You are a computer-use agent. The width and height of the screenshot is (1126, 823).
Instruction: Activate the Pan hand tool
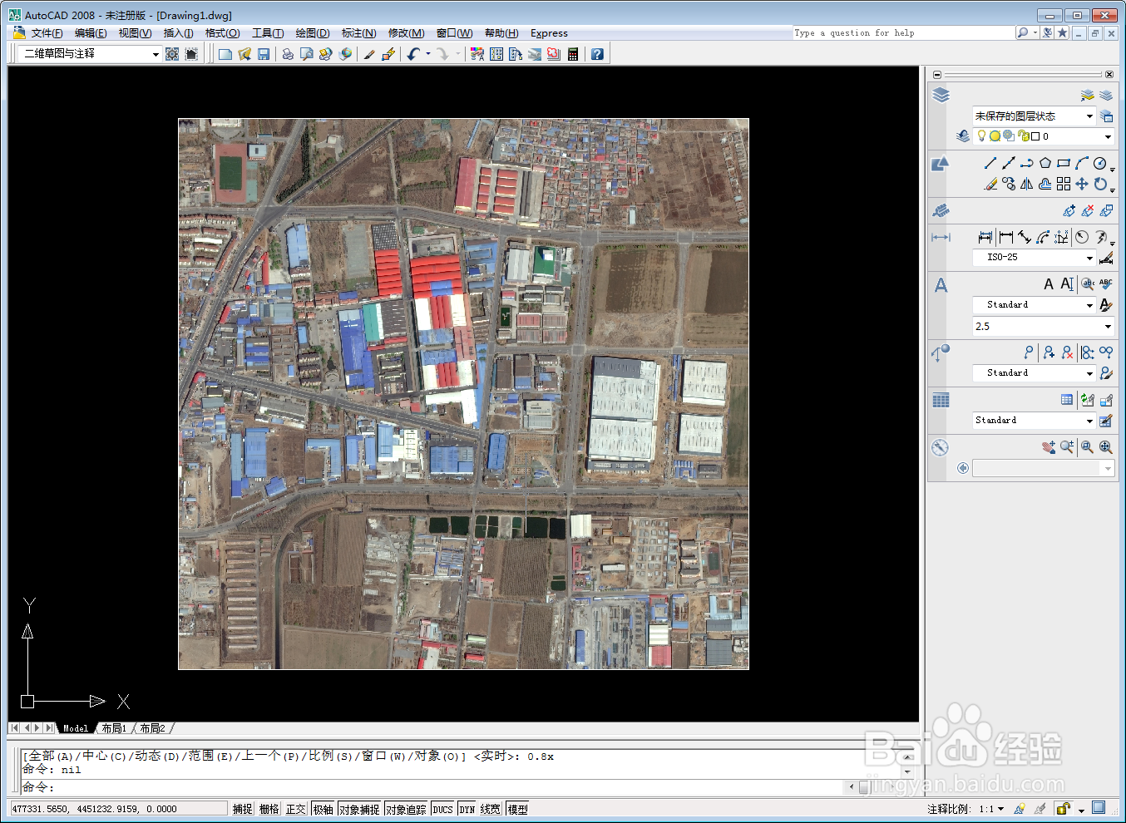(x=1049, y=447)
